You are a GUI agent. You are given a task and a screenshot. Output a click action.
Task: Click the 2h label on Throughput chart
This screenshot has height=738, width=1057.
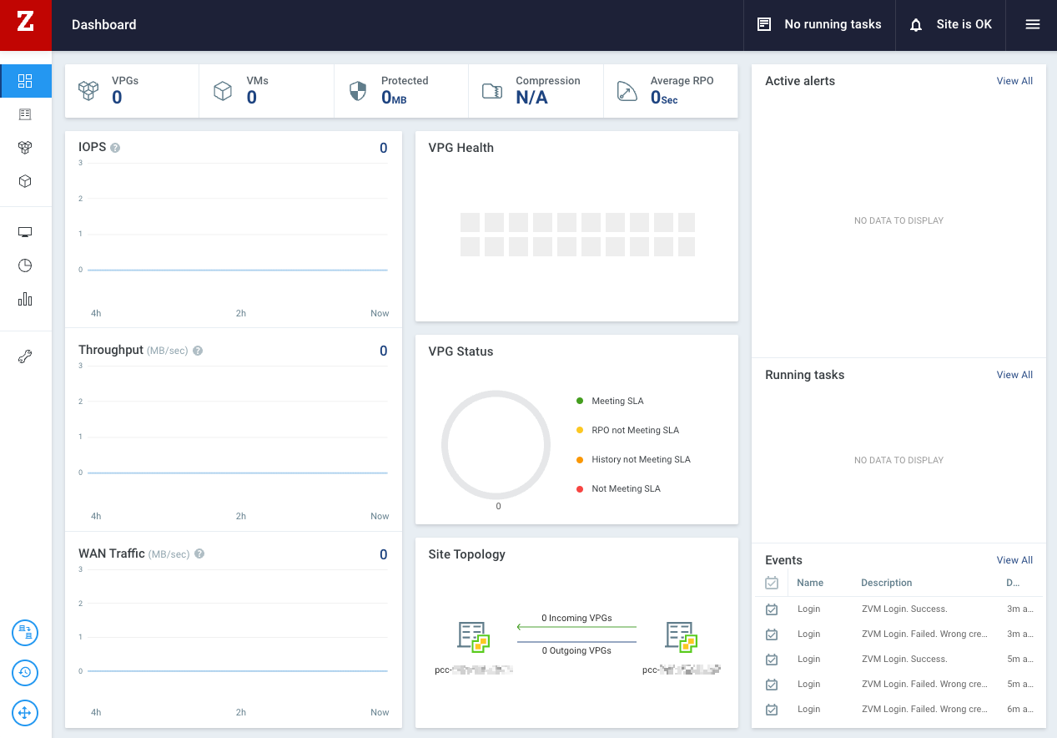(240, 516)
